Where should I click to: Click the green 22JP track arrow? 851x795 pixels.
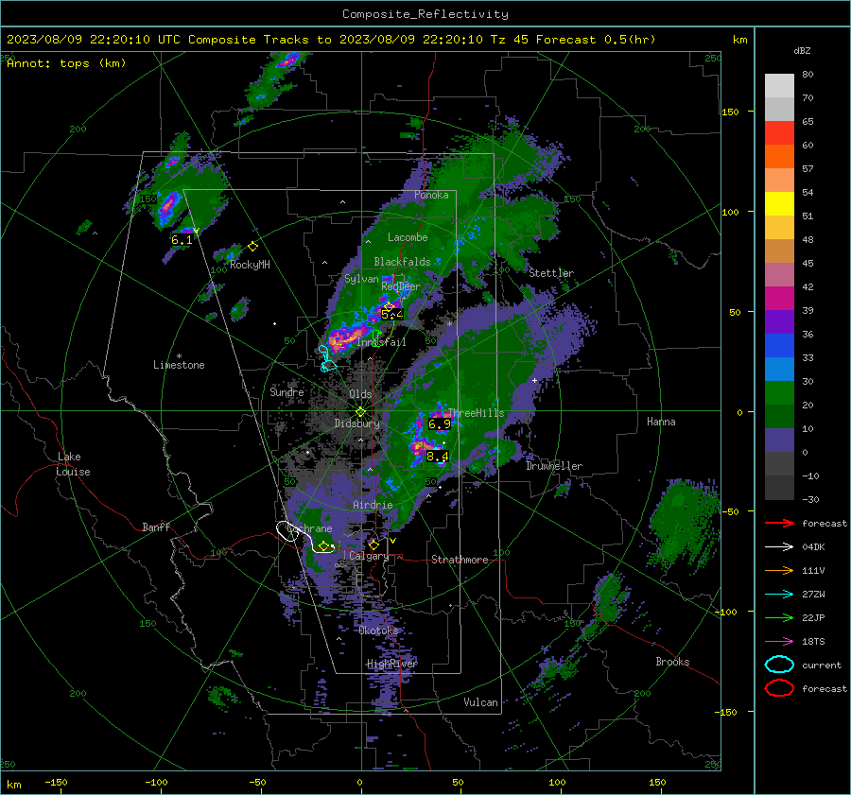click(x=779, y=617)
